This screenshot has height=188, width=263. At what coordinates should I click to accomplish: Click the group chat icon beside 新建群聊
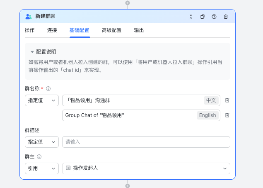(28, 17)
